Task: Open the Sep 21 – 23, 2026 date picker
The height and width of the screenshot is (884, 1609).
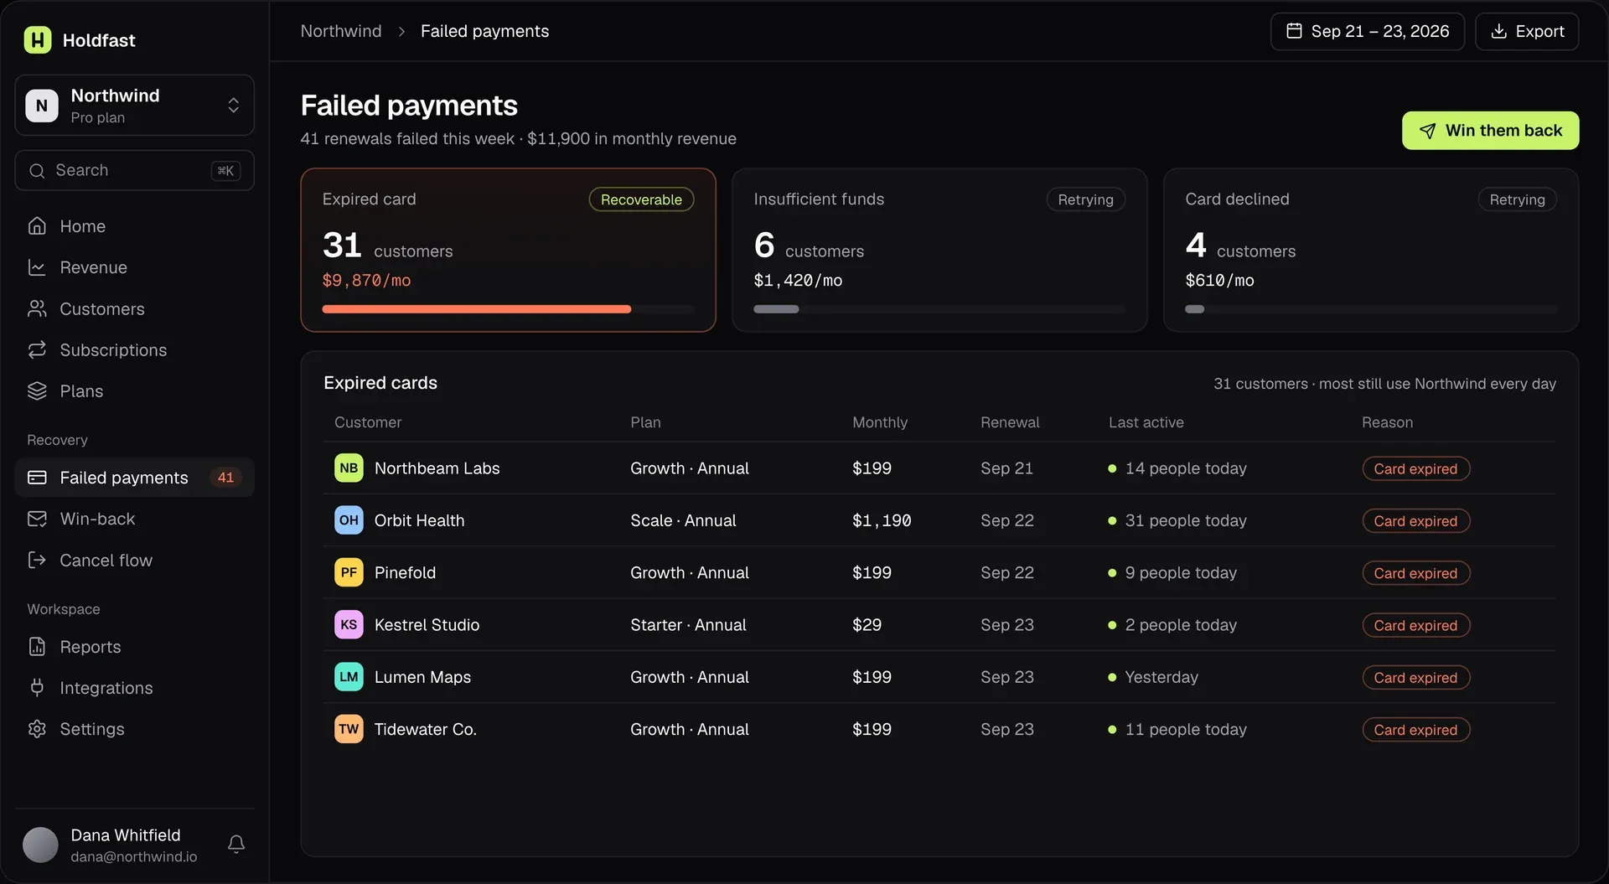Action: coord(1367,31)
